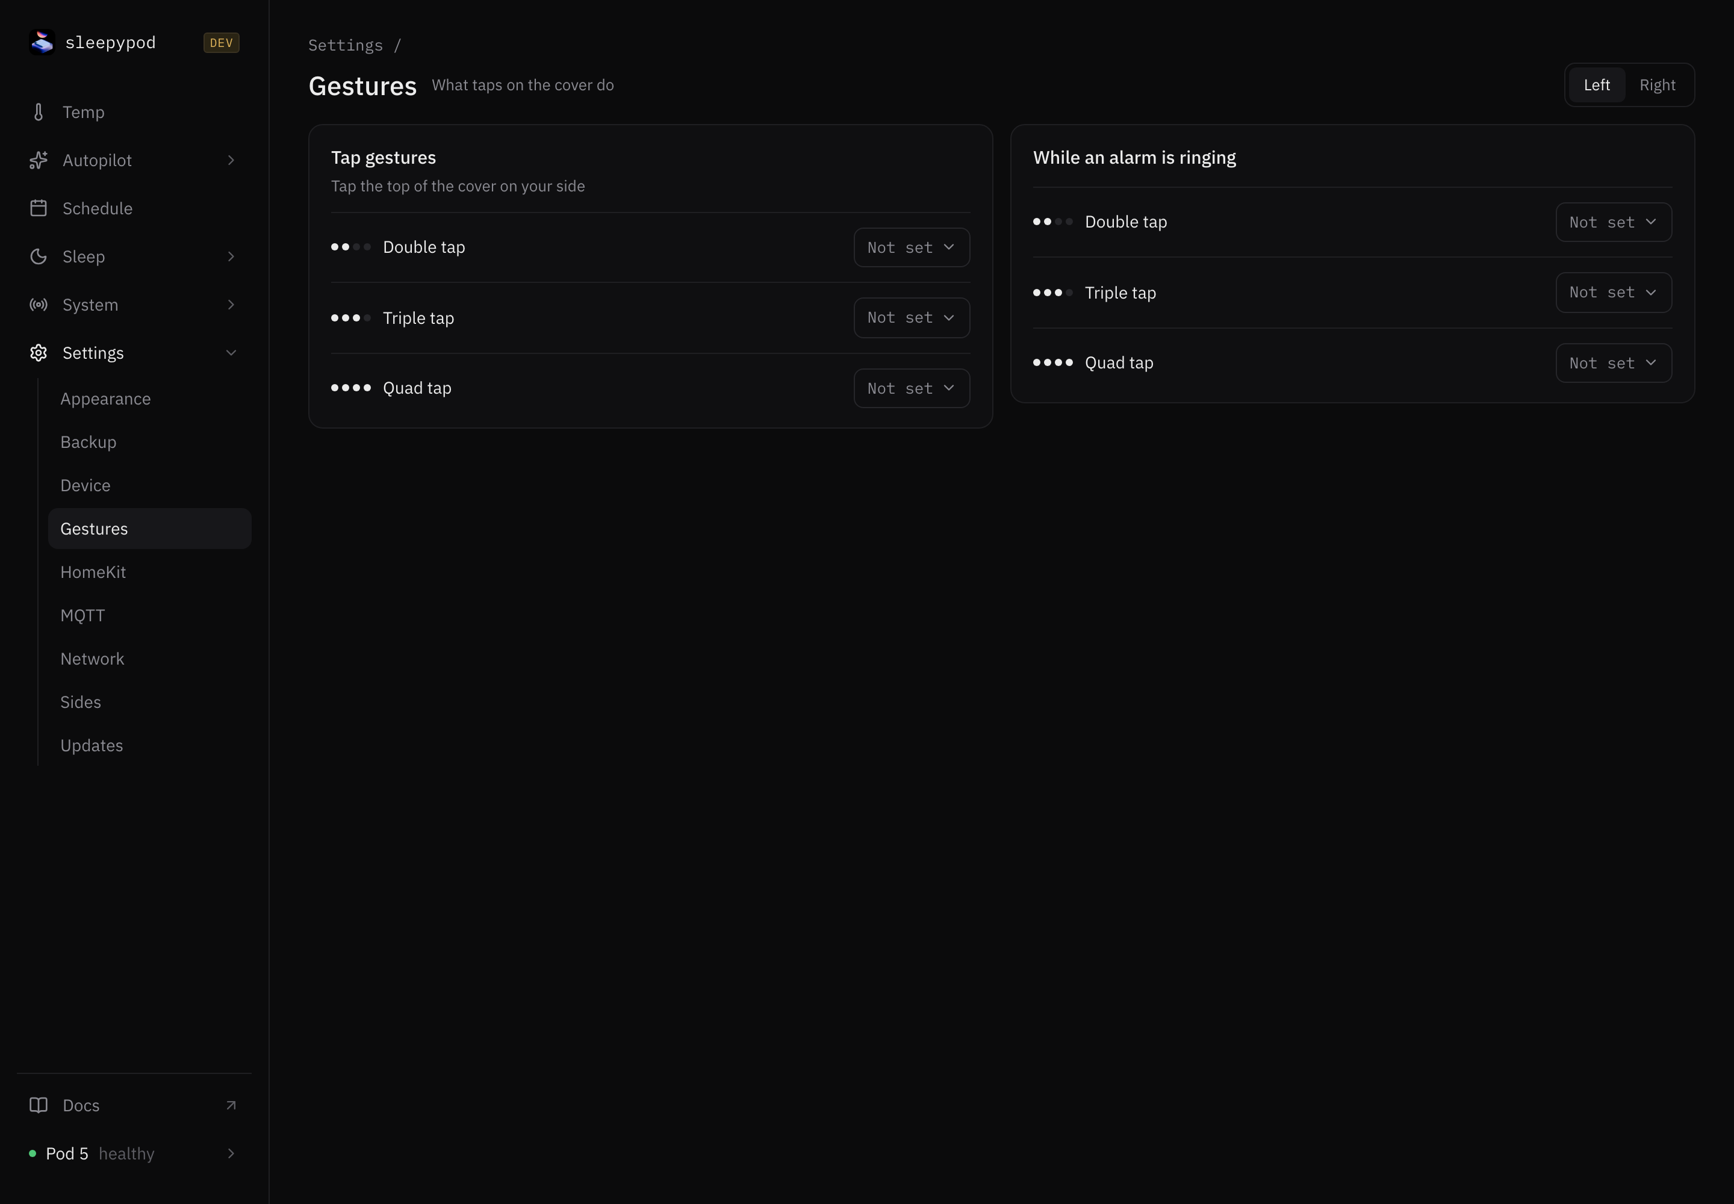Click the Settings gear icon

(x=39, y=353)
